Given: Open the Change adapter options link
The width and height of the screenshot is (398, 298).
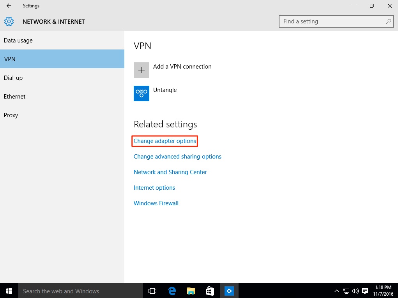Looking at the screenshot, I should tap(165, 141).
